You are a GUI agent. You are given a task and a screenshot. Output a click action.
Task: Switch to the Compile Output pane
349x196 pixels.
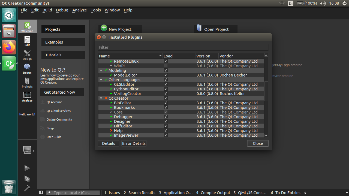(x=215, y=192)
